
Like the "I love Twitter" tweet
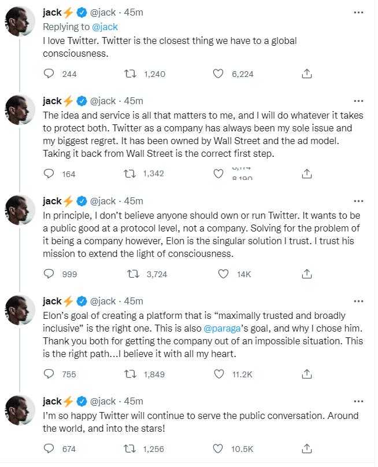[x=217, y=73]
